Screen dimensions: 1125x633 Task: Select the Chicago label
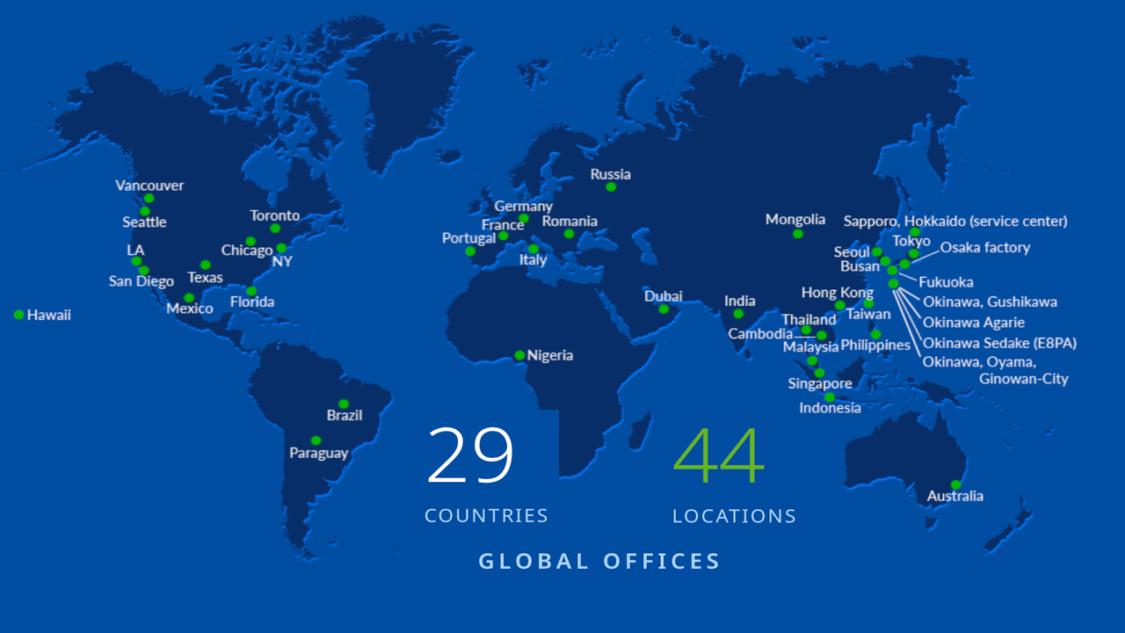[x=247, y=251]
